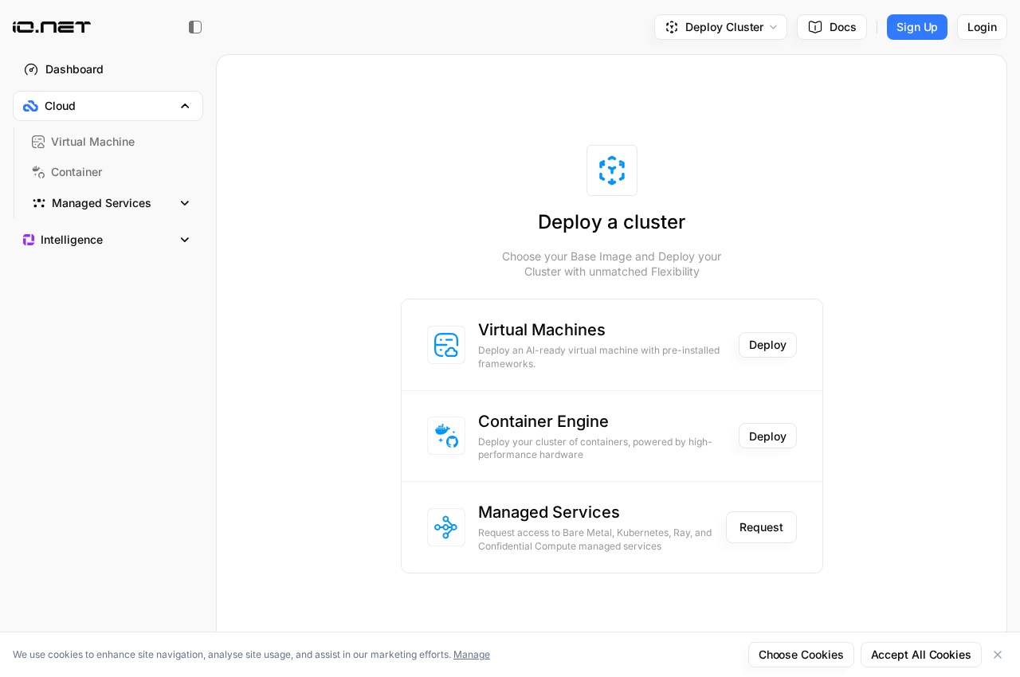The image size is (1020, 677).
Task: Expand the Intelligence section chevron
Action: [185, 240]
